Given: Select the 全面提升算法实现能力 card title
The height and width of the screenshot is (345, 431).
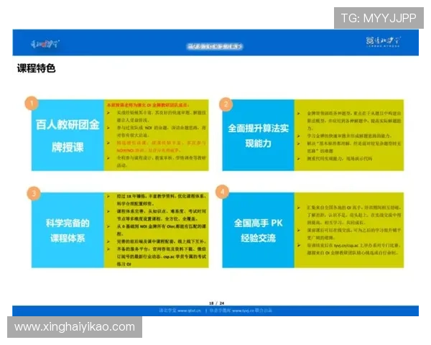Looking at the screenshot, I should click(258, 136).
